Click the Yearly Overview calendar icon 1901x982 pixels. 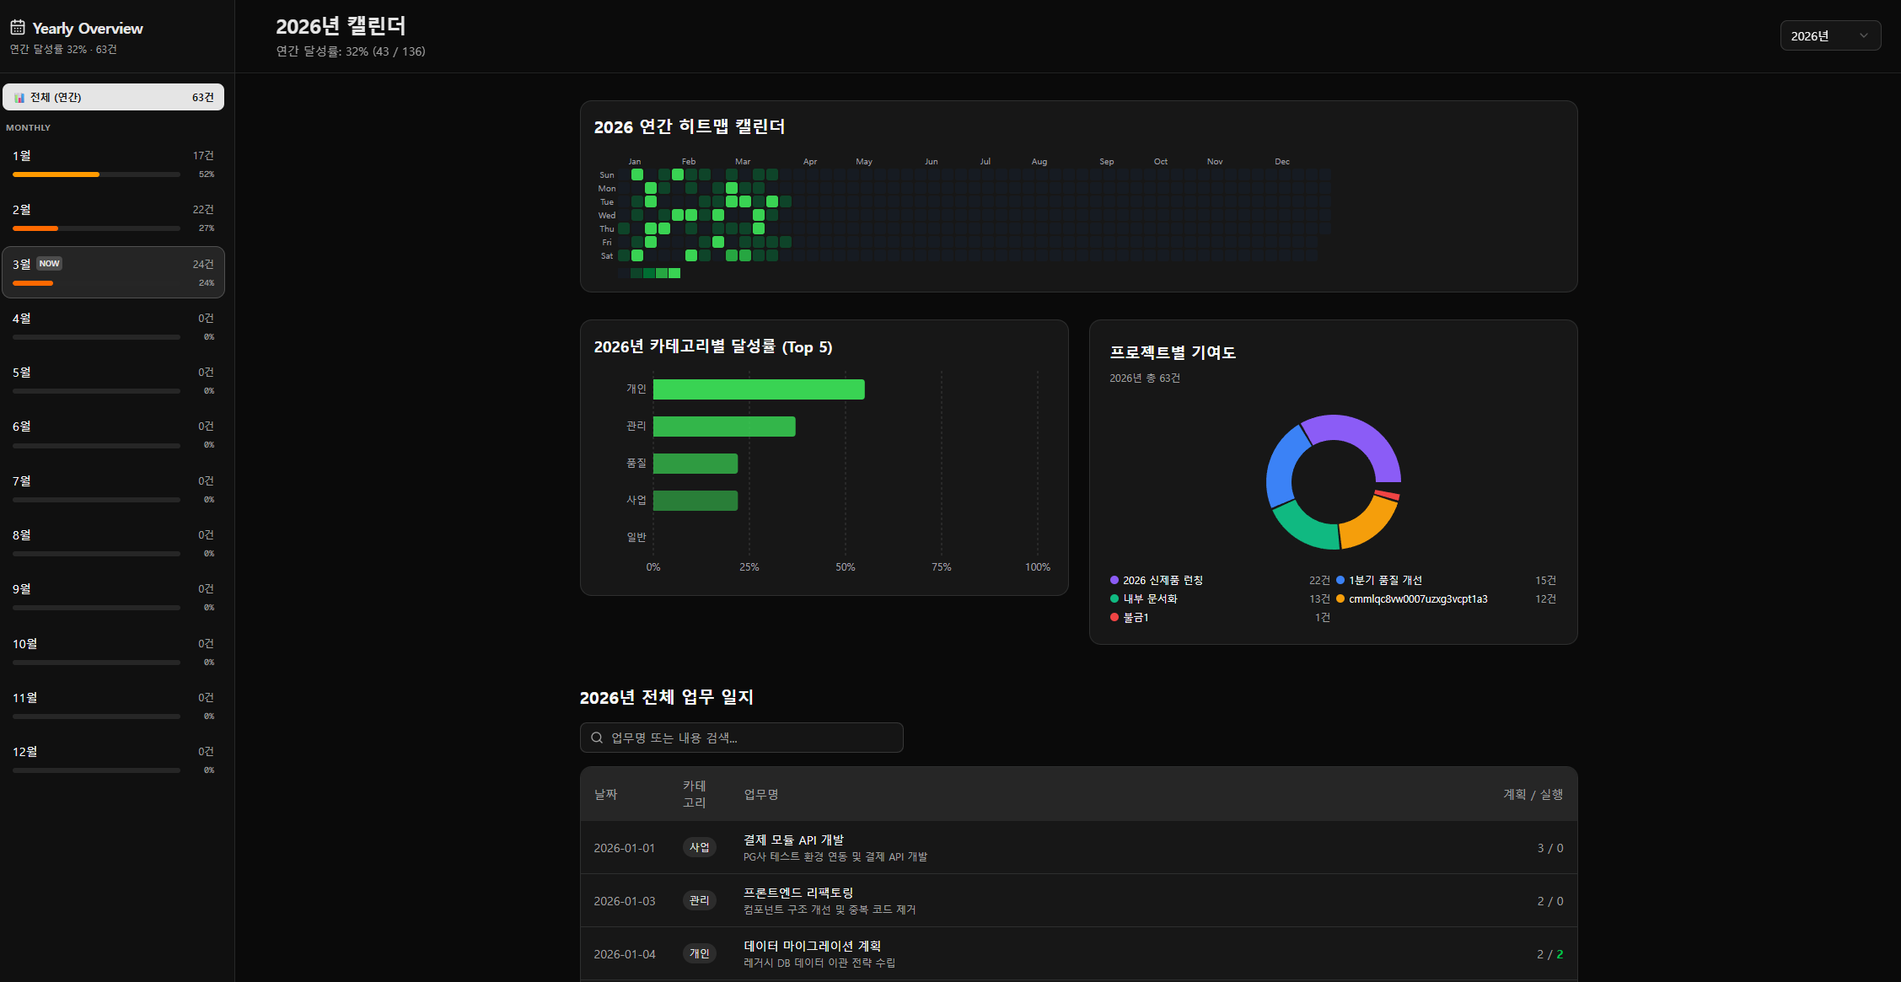[x=17, y=28]
